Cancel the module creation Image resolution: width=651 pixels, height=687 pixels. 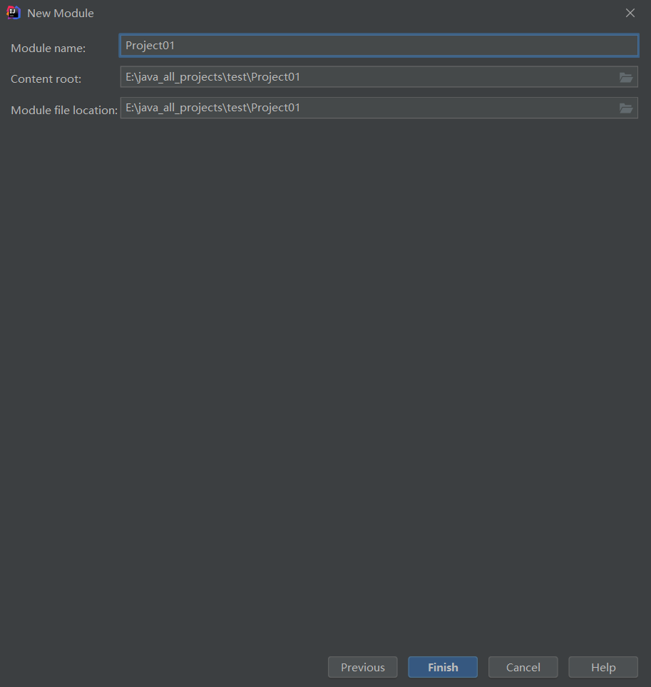coord(523,667)
